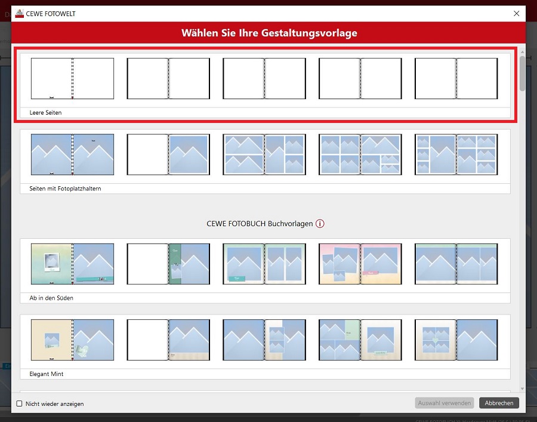The image size is (537, 422).
Task: Enable 'Nicht wieder anzeigen' checkbox
Action: (20, 403)
